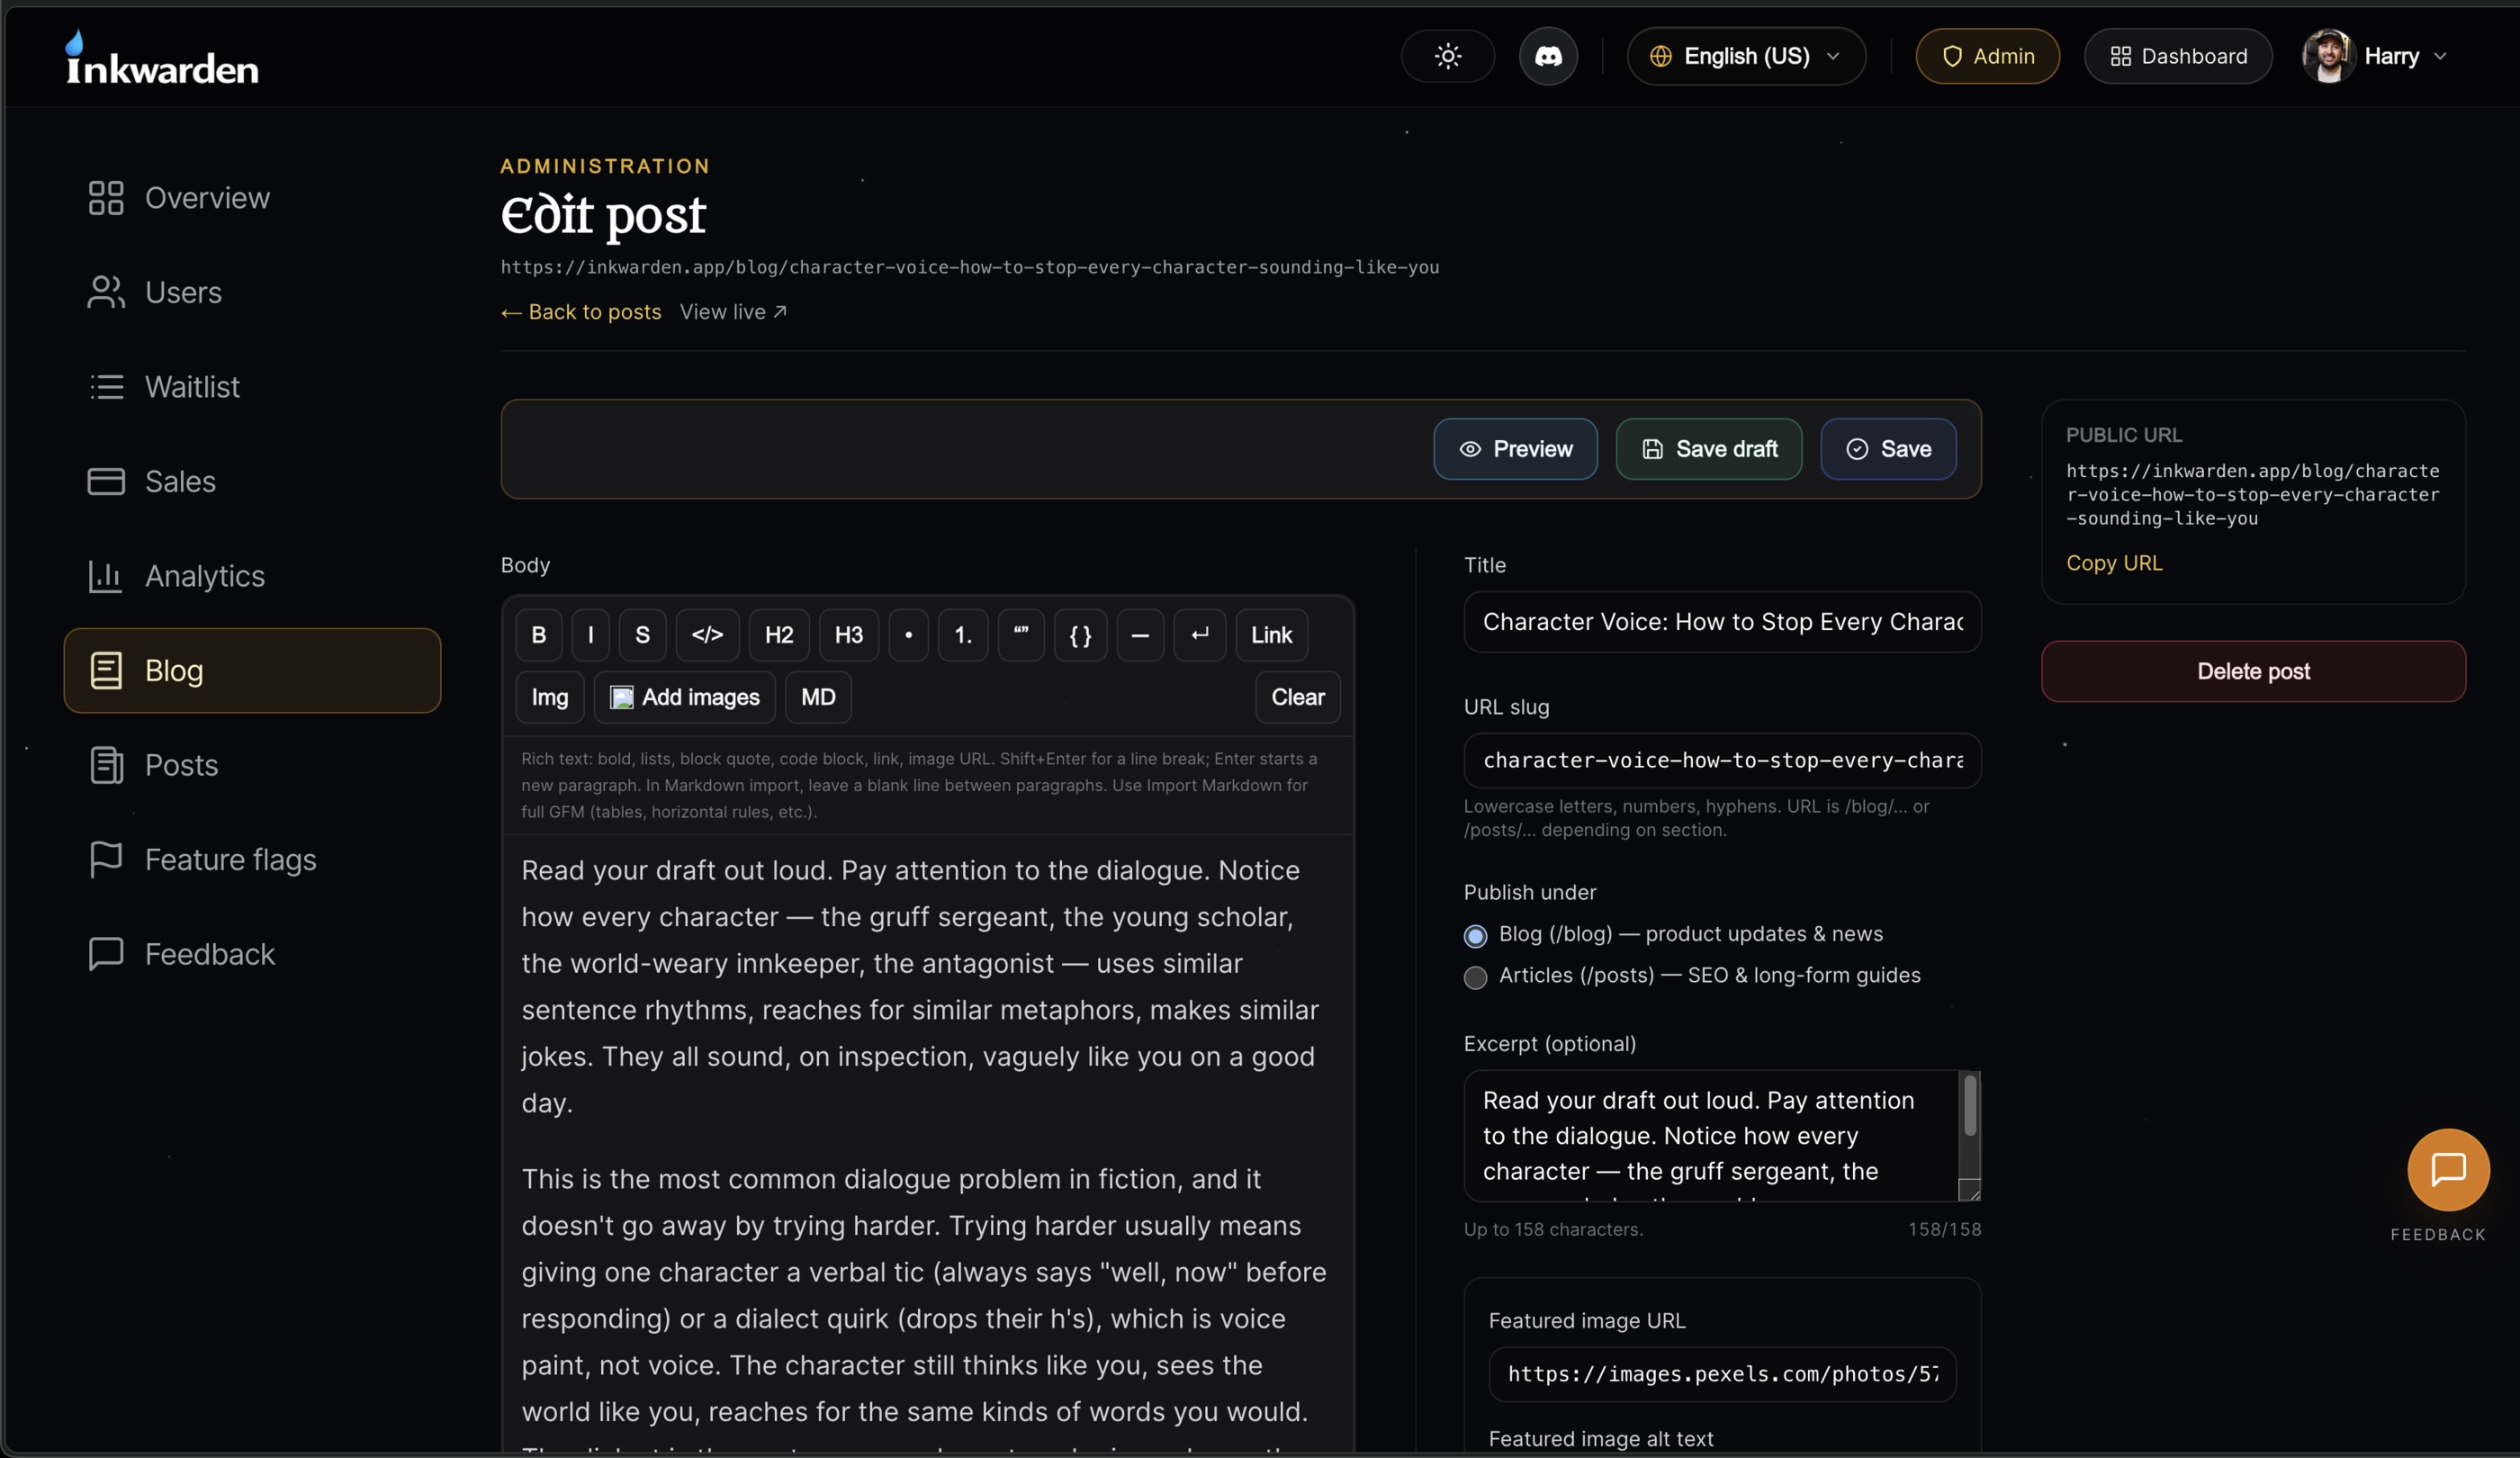Toggle light theme sun icon

point(1447,56)
